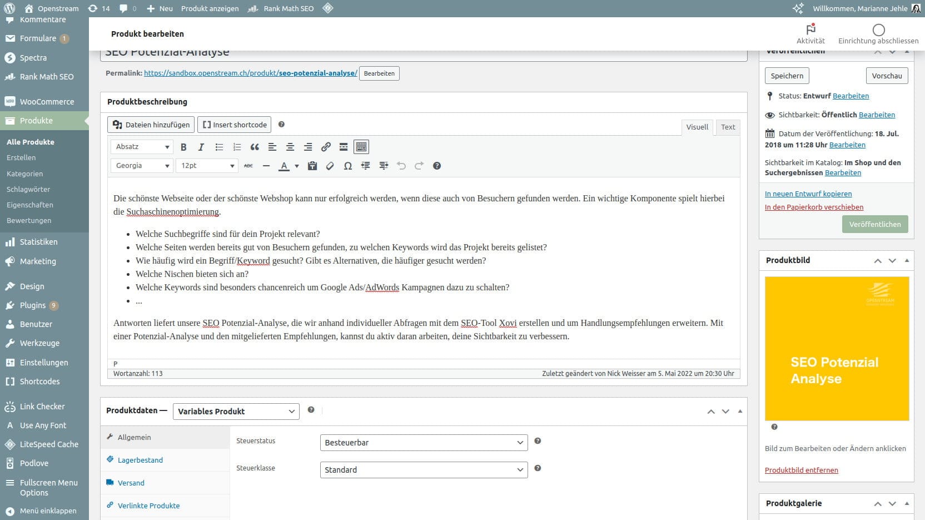The height and width of the screenshot is (520, 925).
Task: Open the Georgia font family dropdown
Action: point(142,166)
